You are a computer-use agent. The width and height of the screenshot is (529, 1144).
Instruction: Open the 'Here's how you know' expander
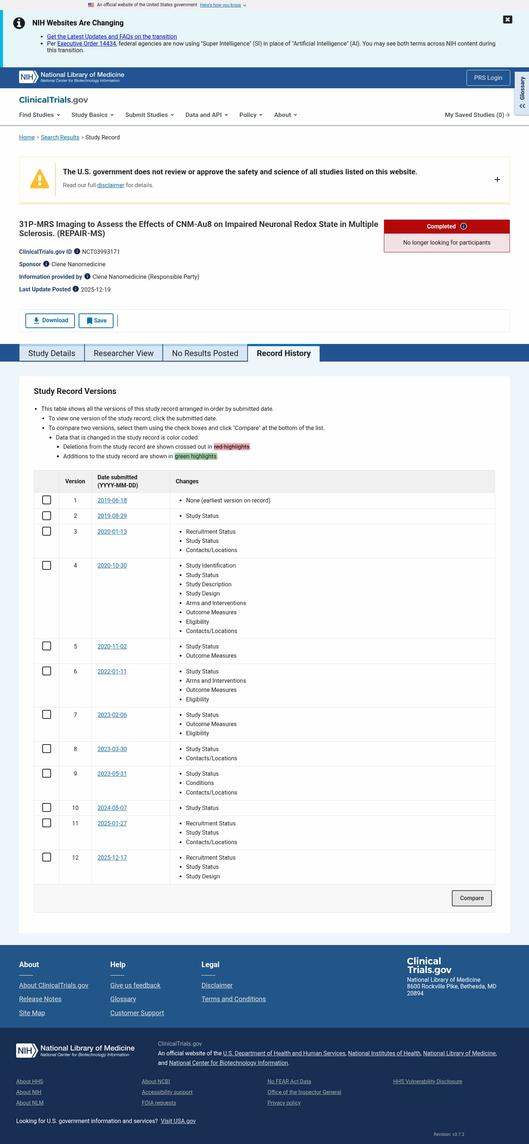(x=223, y=5)
